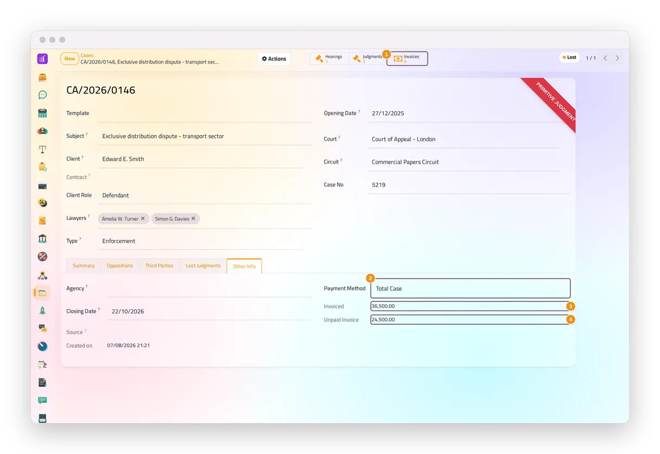Open the round percent discount icon
Viewport: 660px width, 454px height.
point(42,203)
